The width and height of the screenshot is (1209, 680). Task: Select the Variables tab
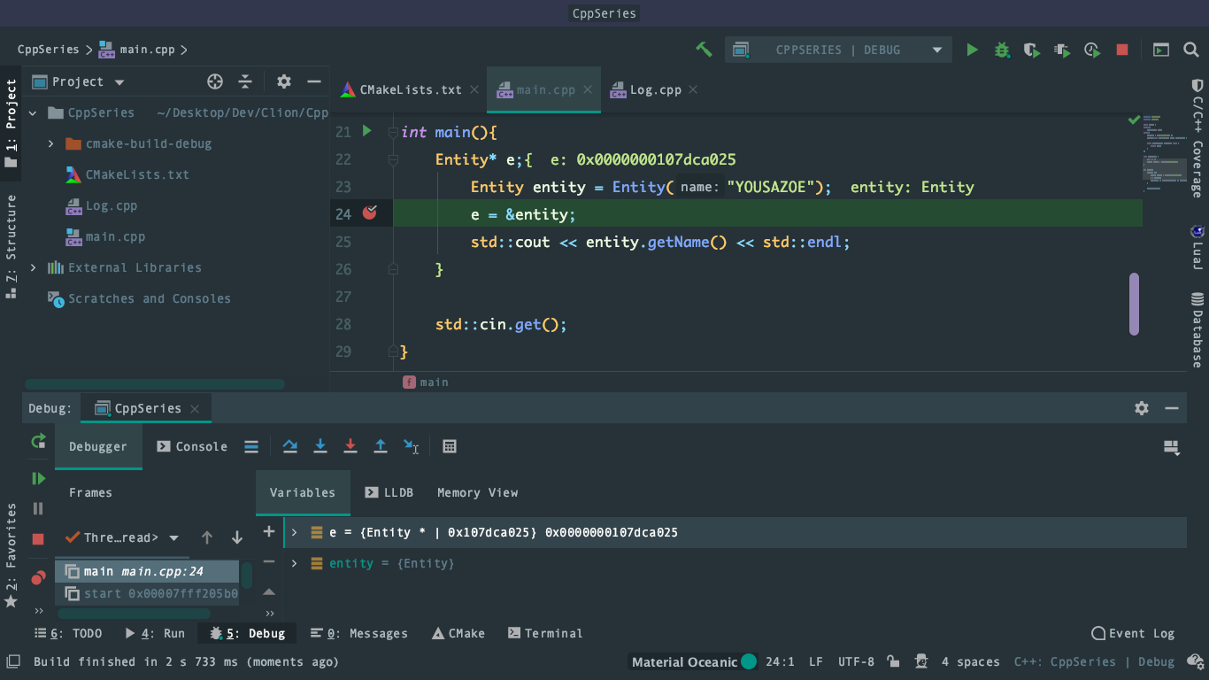303,492
